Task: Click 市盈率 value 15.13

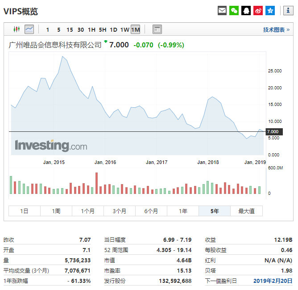Action: (184, 271)
